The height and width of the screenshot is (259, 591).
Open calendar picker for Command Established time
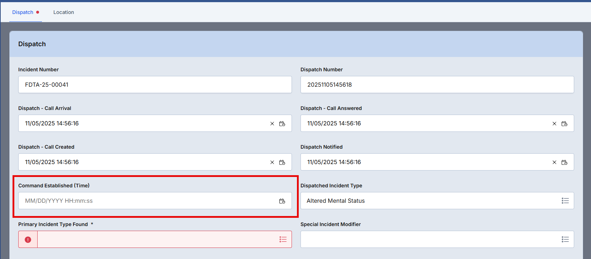[282, 201]
